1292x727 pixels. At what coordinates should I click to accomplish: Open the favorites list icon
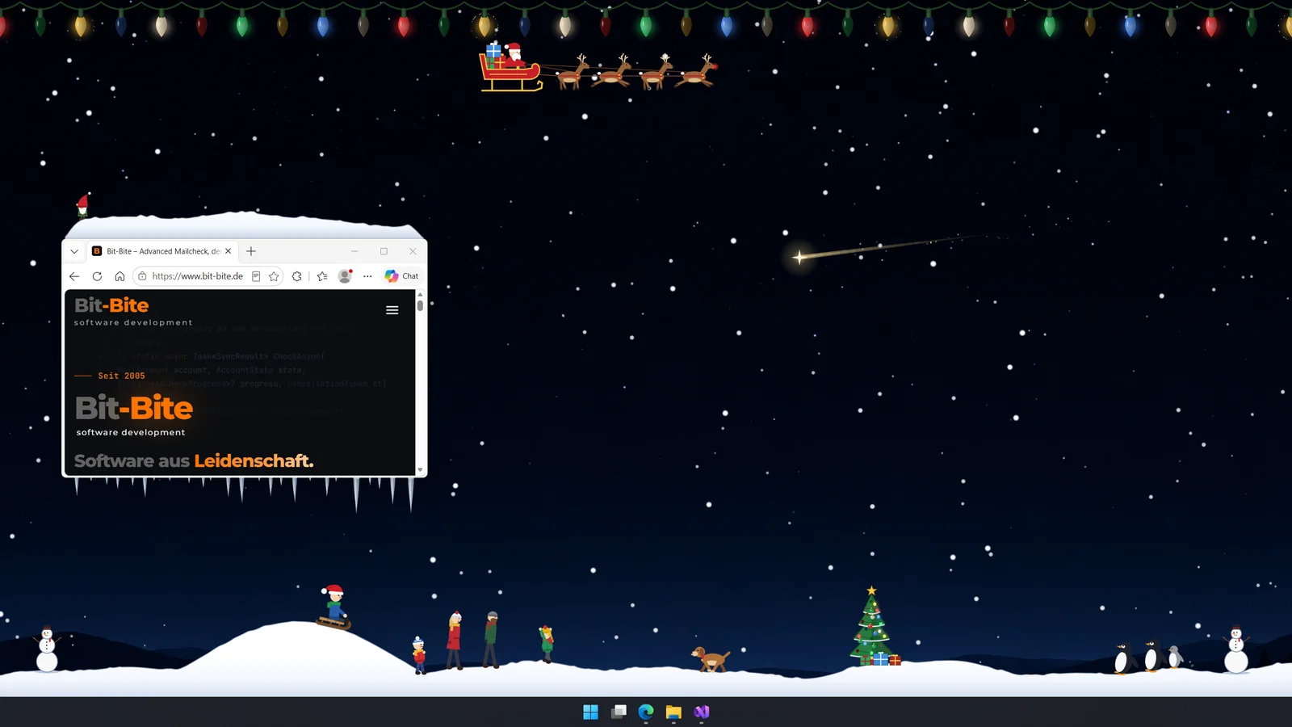[322, 276]
